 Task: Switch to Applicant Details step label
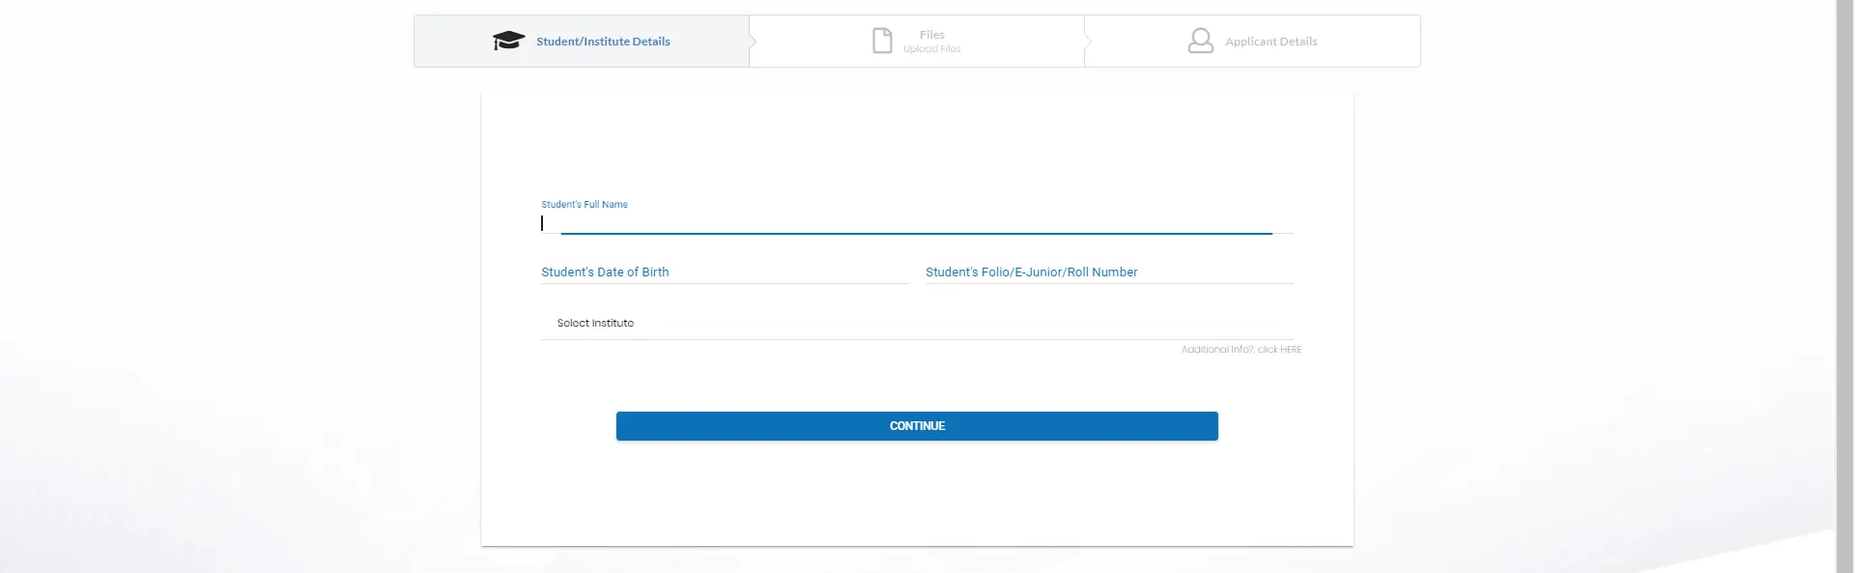pyautogui.click(x=1270, y=42)
